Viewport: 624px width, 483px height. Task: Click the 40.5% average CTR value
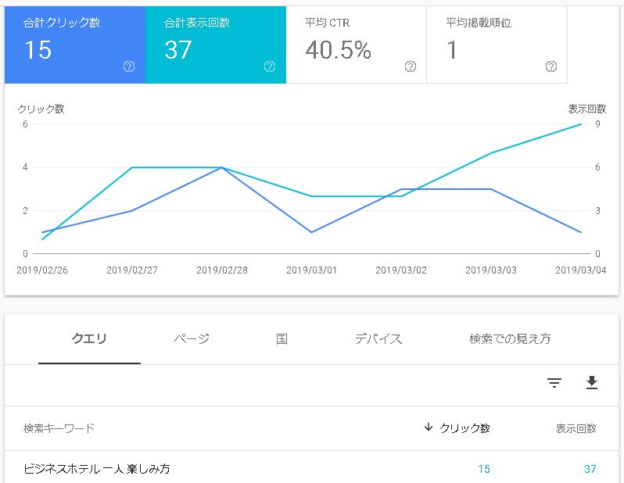(x=339, y=50)
